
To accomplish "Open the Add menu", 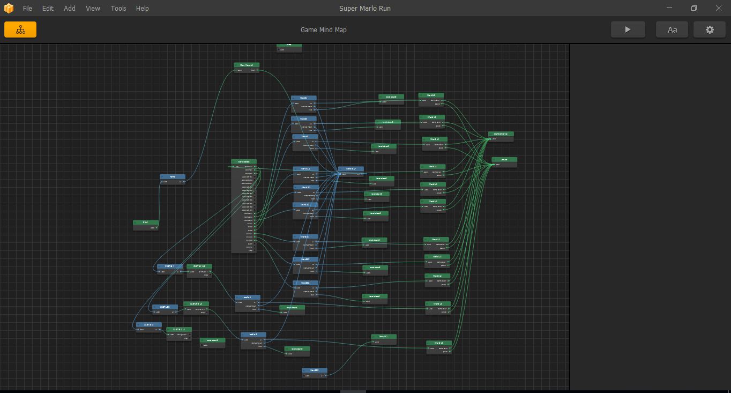I will coord(70,8).
